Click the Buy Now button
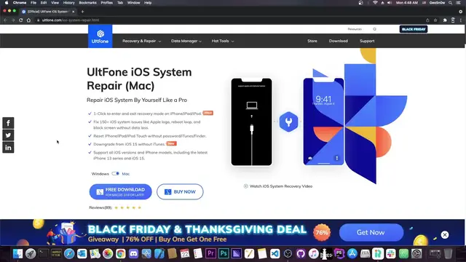 click(180, 192)
